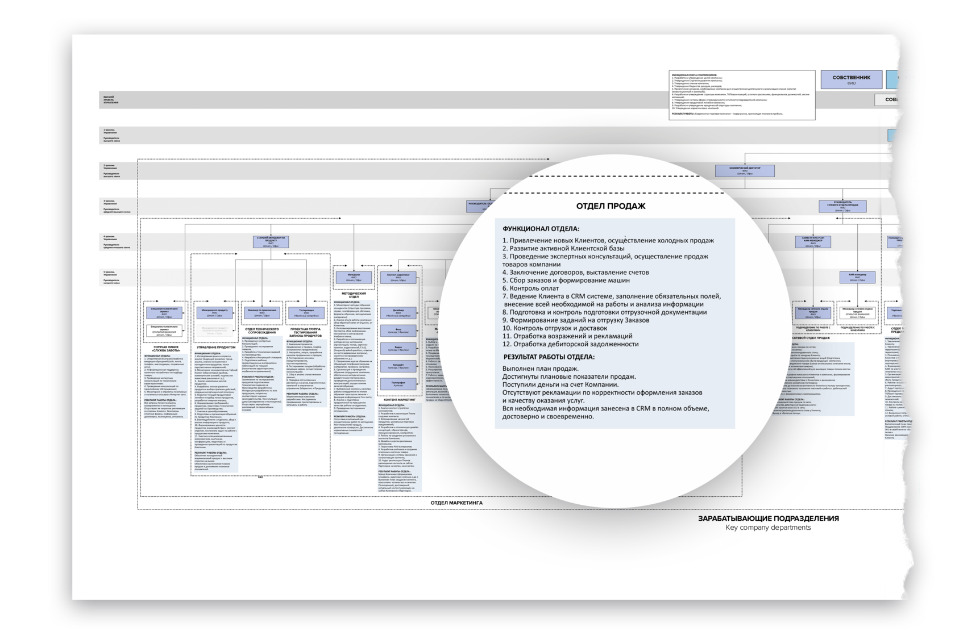The image size is (955, 636).
Task: Select the filled Менеджер по продукту box
Action: (x=214, y=312)
